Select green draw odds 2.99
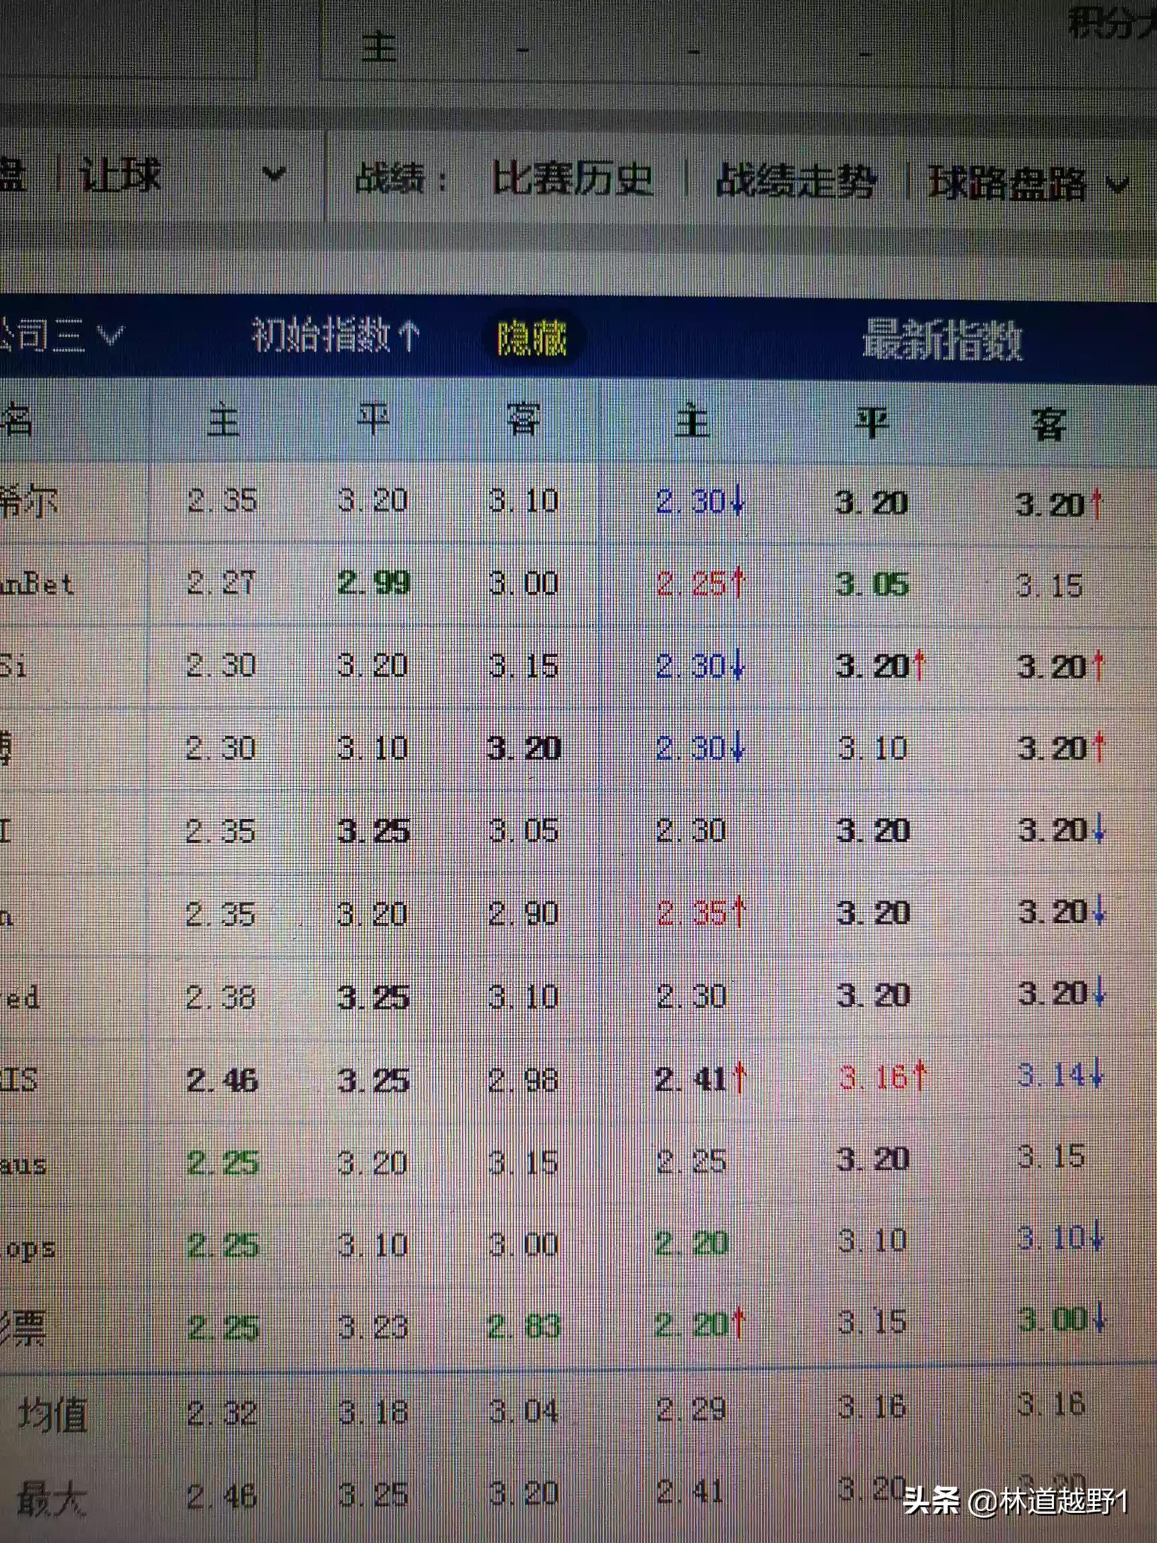Viewport: 1157px width, 1543px height. (373, 583)
